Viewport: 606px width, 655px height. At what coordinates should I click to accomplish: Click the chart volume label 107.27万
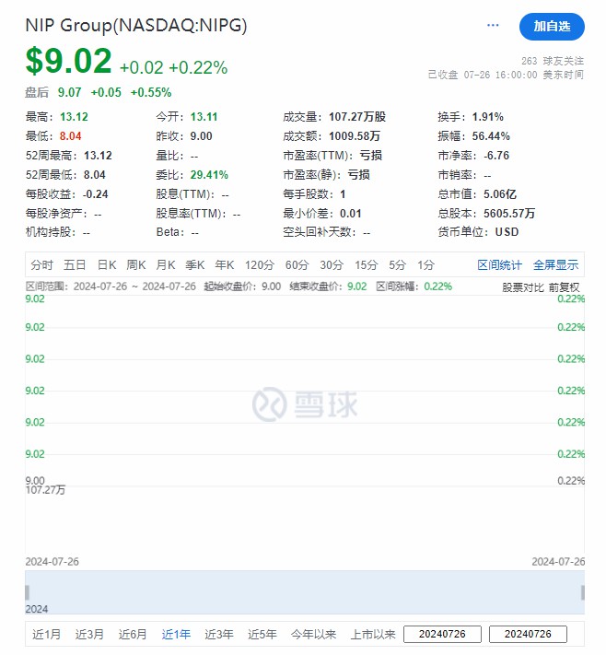[x=45, y=490]
